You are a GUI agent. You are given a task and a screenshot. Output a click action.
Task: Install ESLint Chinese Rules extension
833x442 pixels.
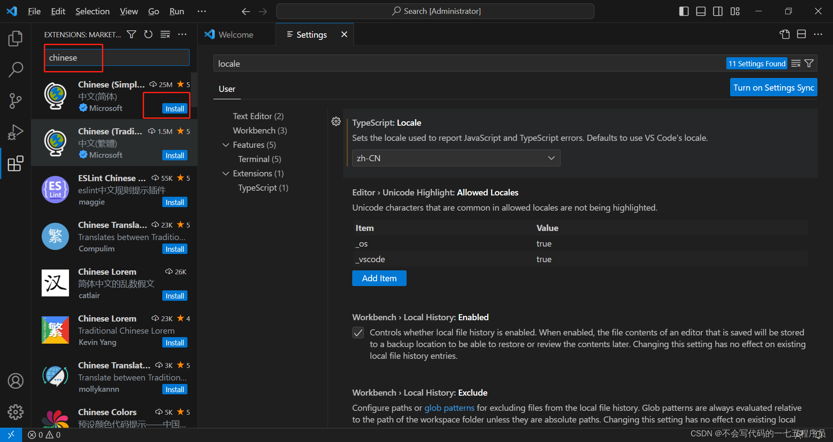click(x=175, y=202)
